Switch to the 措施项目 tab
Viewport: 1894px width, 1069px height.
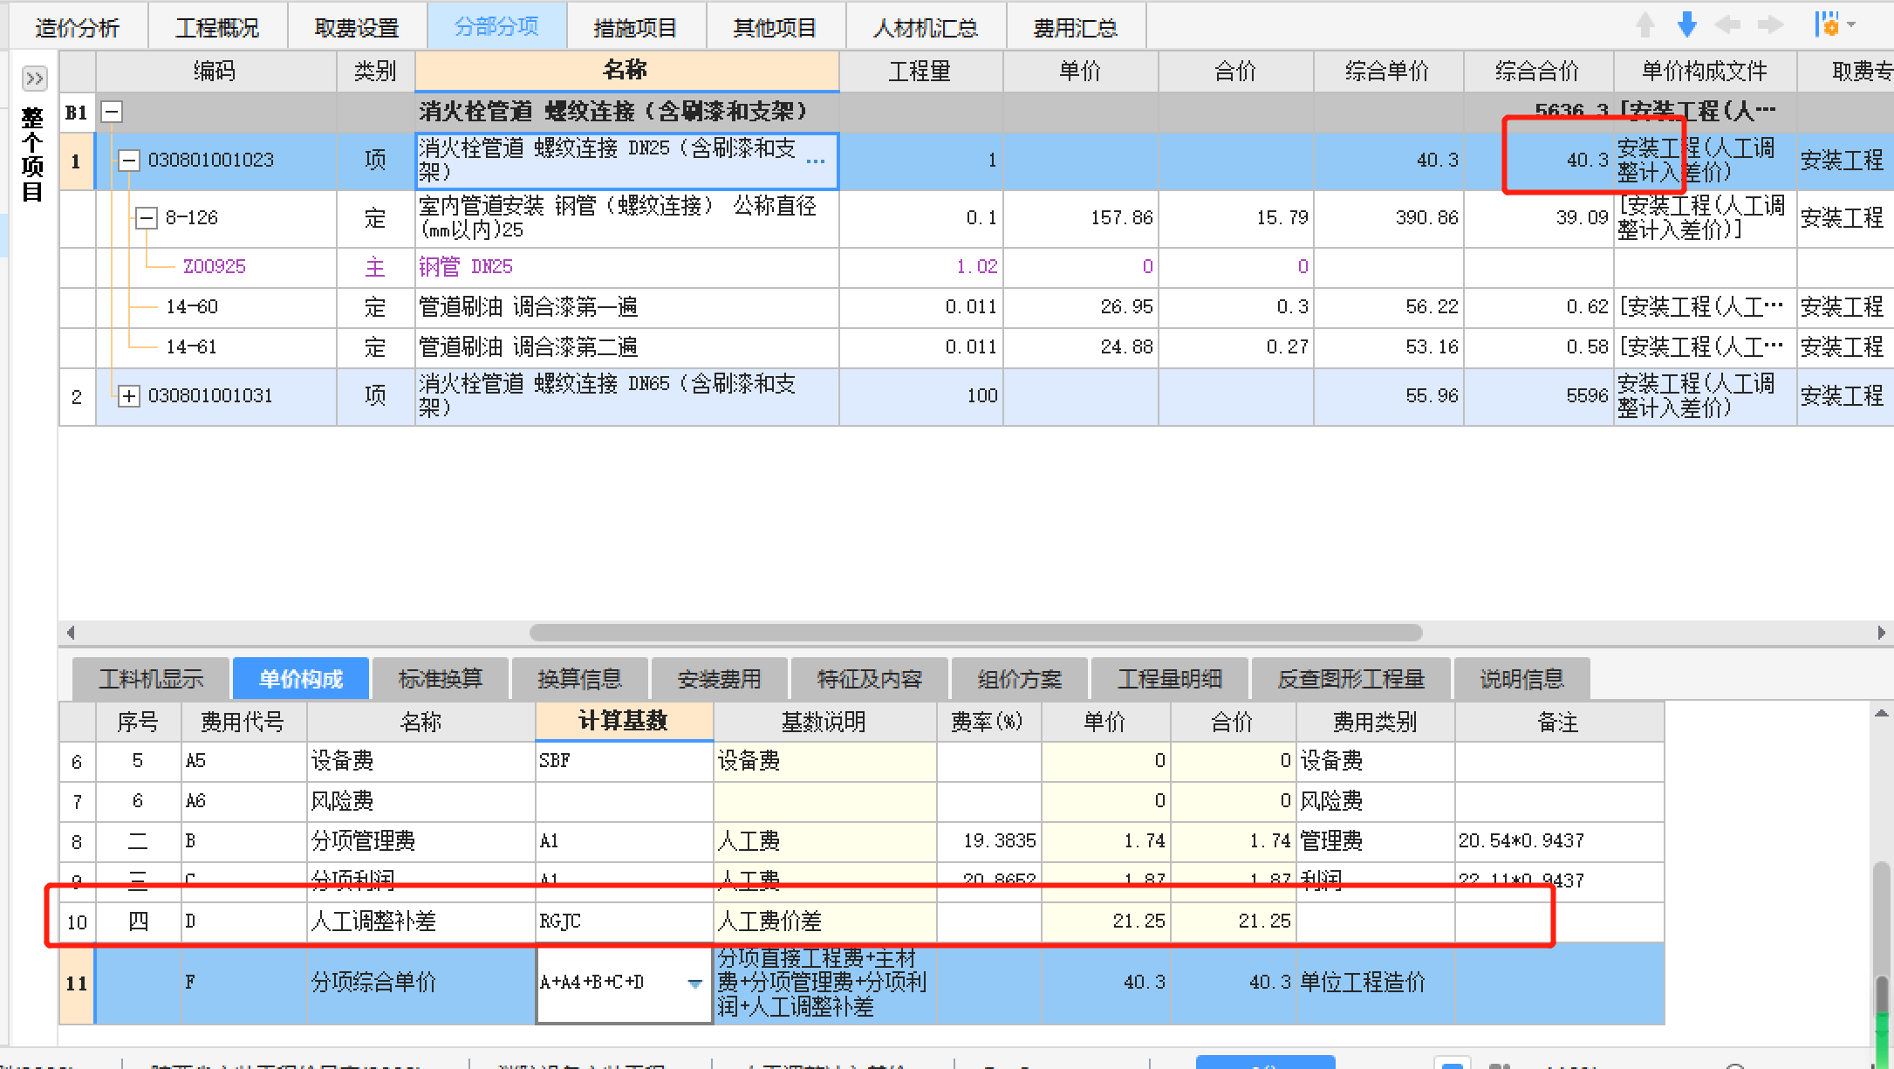636,27
